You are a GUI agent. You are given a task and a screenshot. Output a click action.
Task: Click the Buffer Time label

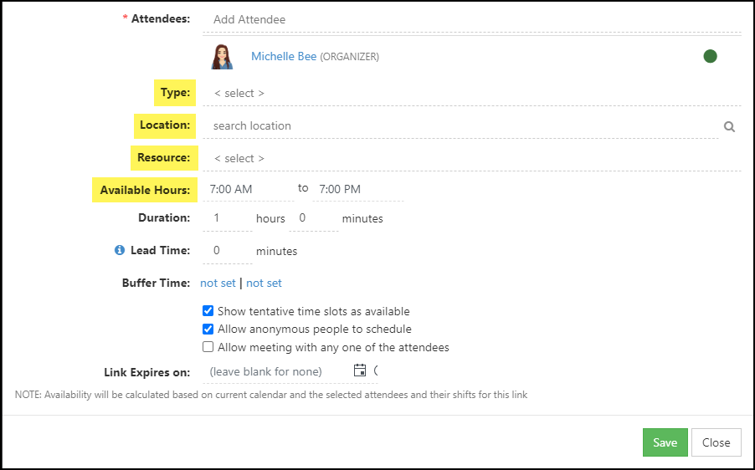point(156,283)
